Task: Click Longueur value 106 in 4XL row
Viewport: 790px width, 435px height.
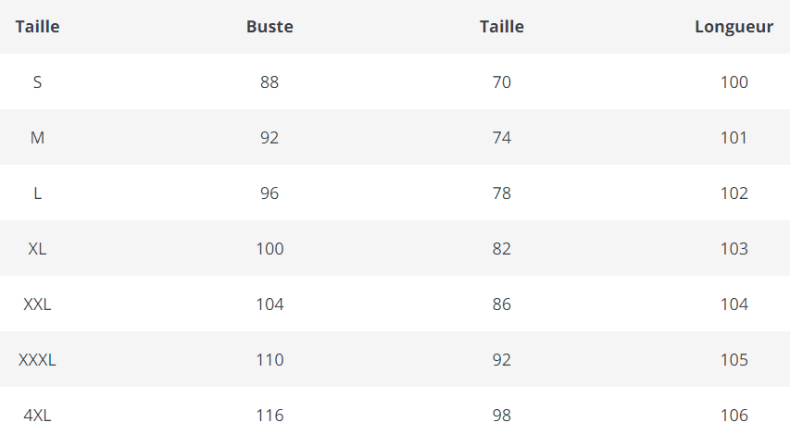Action: [x=734, y=416]
